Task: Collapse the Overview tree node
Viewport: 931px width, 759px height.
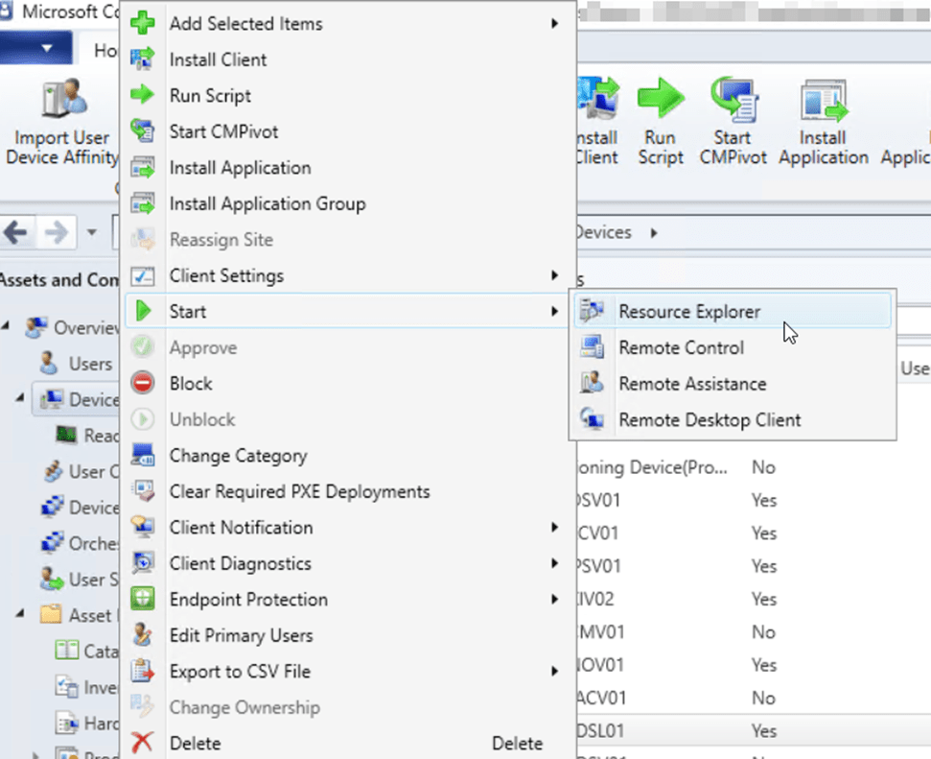Action: point(7,328)
